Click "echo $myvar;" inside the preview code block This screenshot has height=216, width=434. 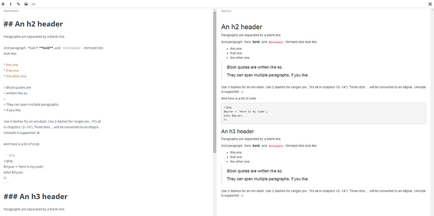click(x=233, y=116)
